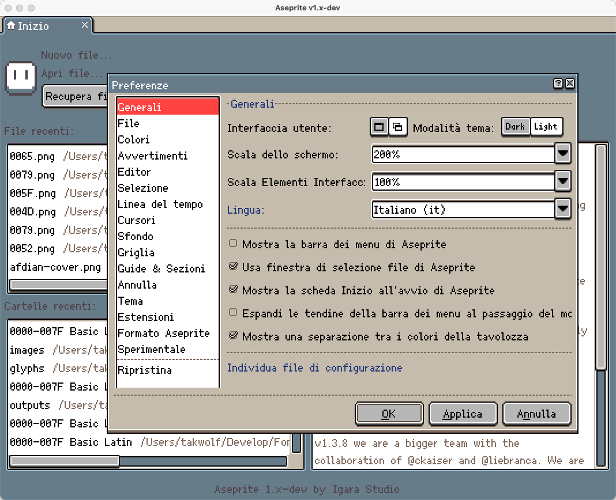
Task: Open Tema preferences section
Action: 168,301
